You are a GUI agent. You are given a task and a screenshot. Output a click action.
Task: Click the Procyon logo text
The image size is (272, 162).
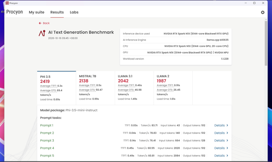coord(15,12)
